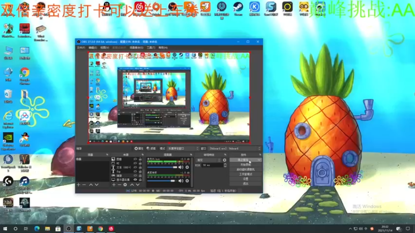Open the 编辑(E) menu
This screenshot has height=233, width=415.
(93, 48)
